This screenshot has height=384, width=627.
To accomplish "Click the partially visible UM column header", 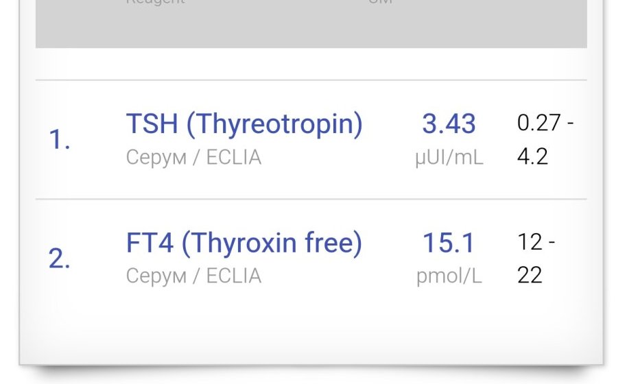I will click(380, 2).
